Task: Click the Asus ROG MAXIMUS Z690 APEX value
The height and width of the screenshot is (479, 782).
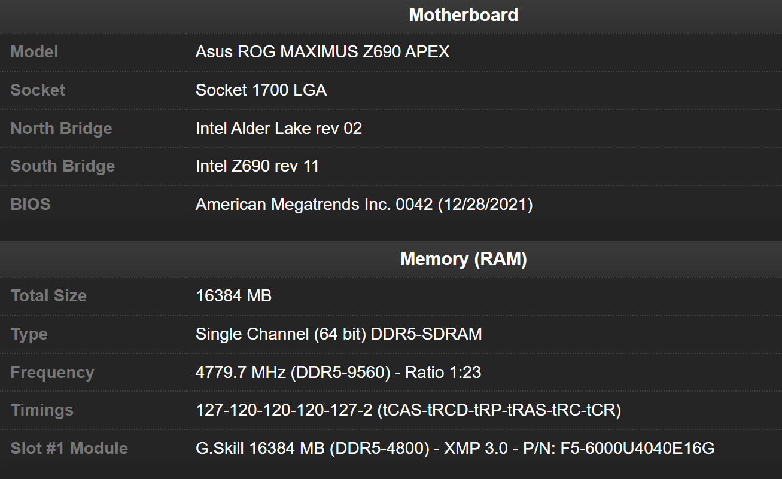Action: pyautogui.click(x=322, y=52)
